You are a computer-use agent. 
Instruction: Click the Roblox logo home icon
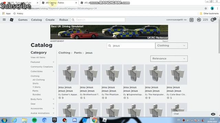pos(12,20)
